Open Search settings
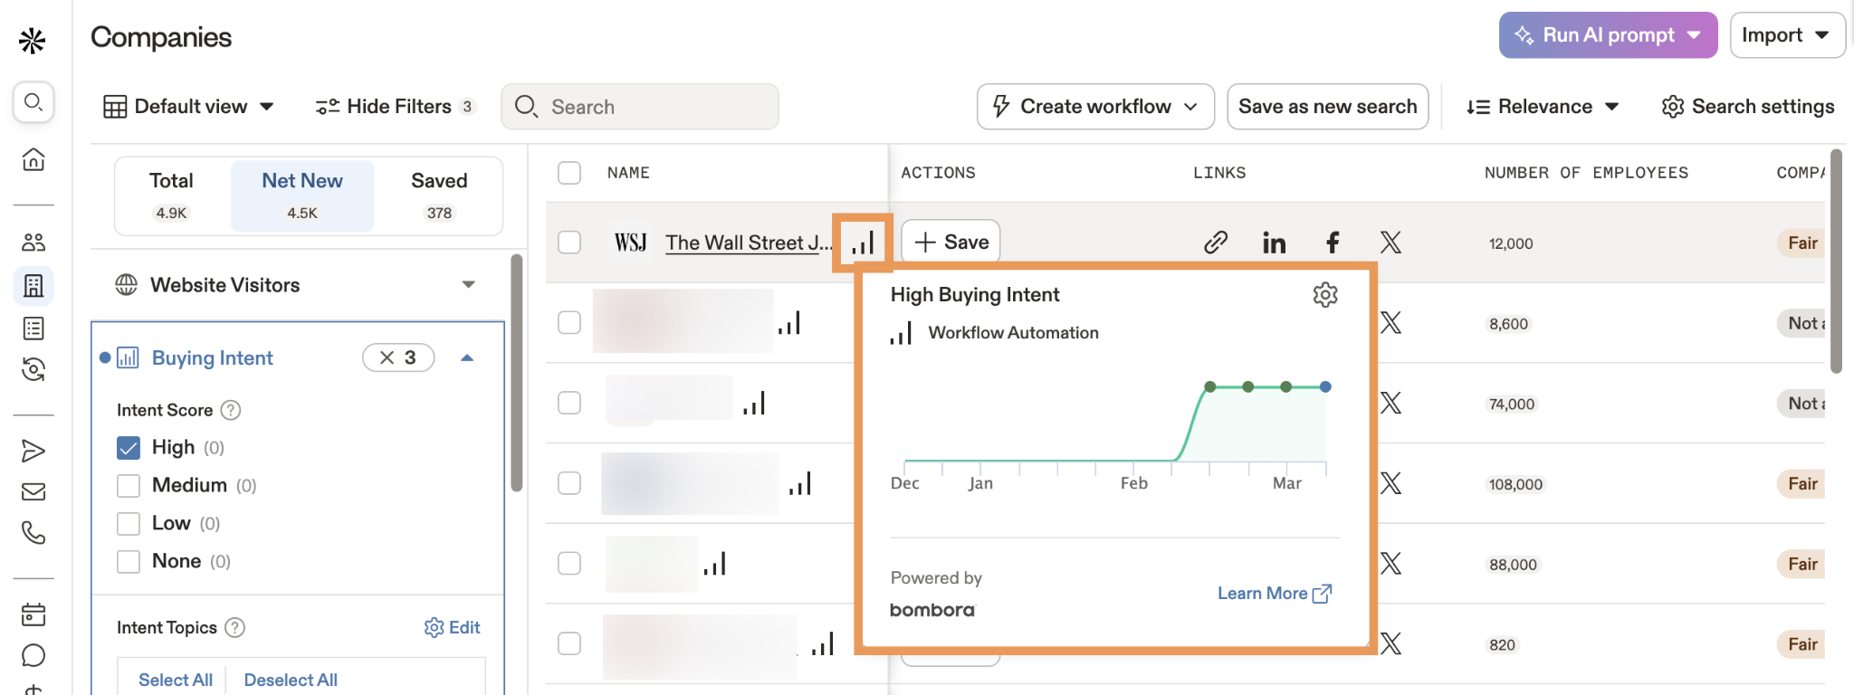The width and height of the screenshot is (1854, 695). click(x=1748, y=107)
